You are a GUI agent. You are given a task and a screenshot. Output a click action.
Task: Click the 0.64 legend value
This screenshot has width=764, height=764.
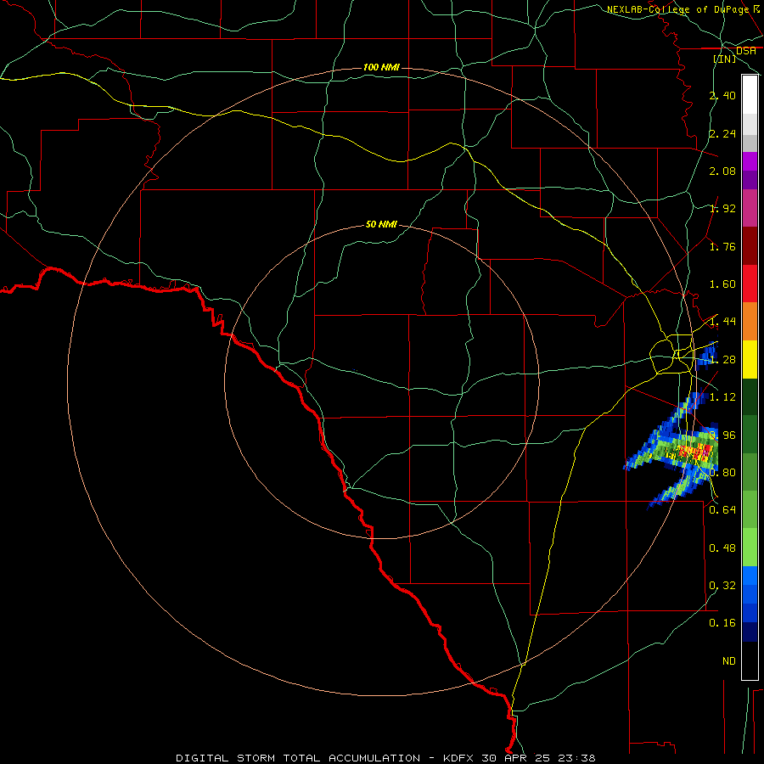coord(722,510)
